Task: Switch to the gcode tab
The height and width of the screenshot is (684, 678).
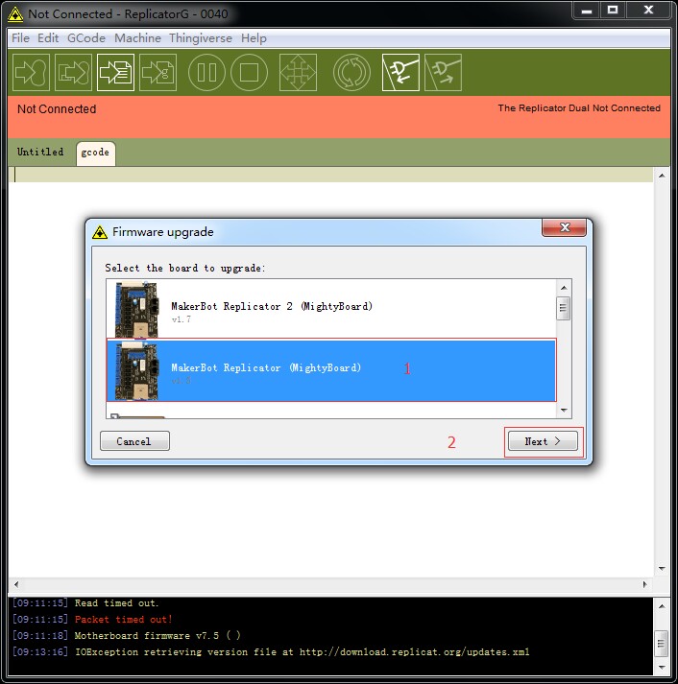Action: pyautogui.click(x=96, y=153)
